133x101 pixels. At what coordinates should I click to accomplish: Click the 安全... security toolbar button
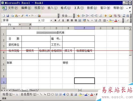(x=66, y=16)
